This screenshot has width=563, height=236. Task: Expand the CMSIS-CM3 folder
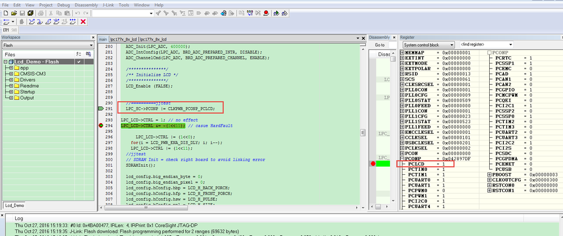coord(11,74)
